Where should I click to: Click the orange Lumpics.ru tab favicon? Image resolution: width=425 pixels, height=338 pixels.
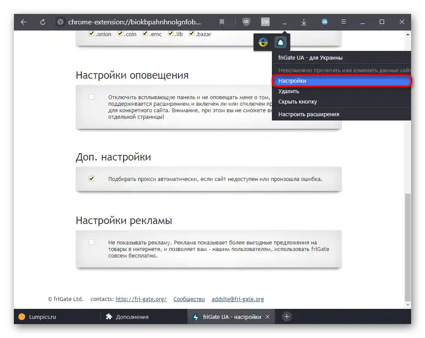coord(22,317)
